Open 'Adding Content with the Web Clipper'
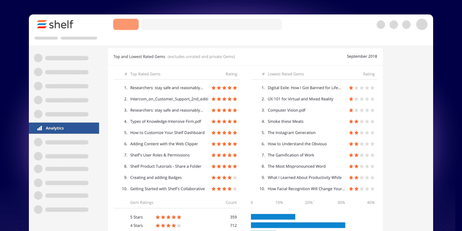 tap(164, 144)
